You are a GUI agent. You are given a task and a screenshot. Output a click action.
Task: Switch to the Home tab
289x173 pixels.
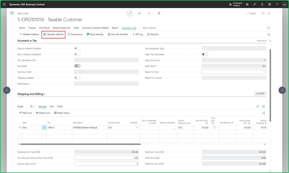click(x=22, y=28)
